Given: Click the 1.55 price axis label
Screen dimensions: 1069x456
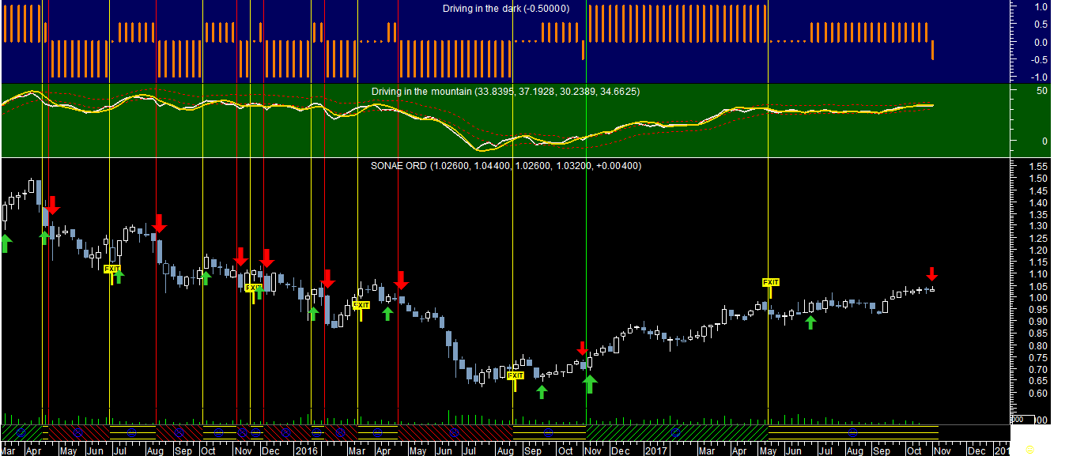Looking at the screenshot, I should tap(1038, 167).
